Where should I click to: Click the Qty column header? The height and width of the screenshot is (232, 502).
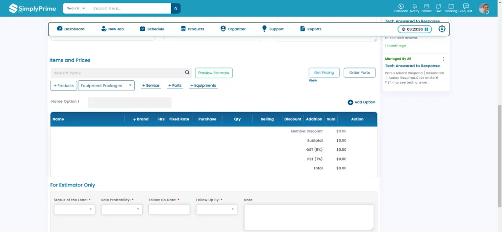[237, 119]
